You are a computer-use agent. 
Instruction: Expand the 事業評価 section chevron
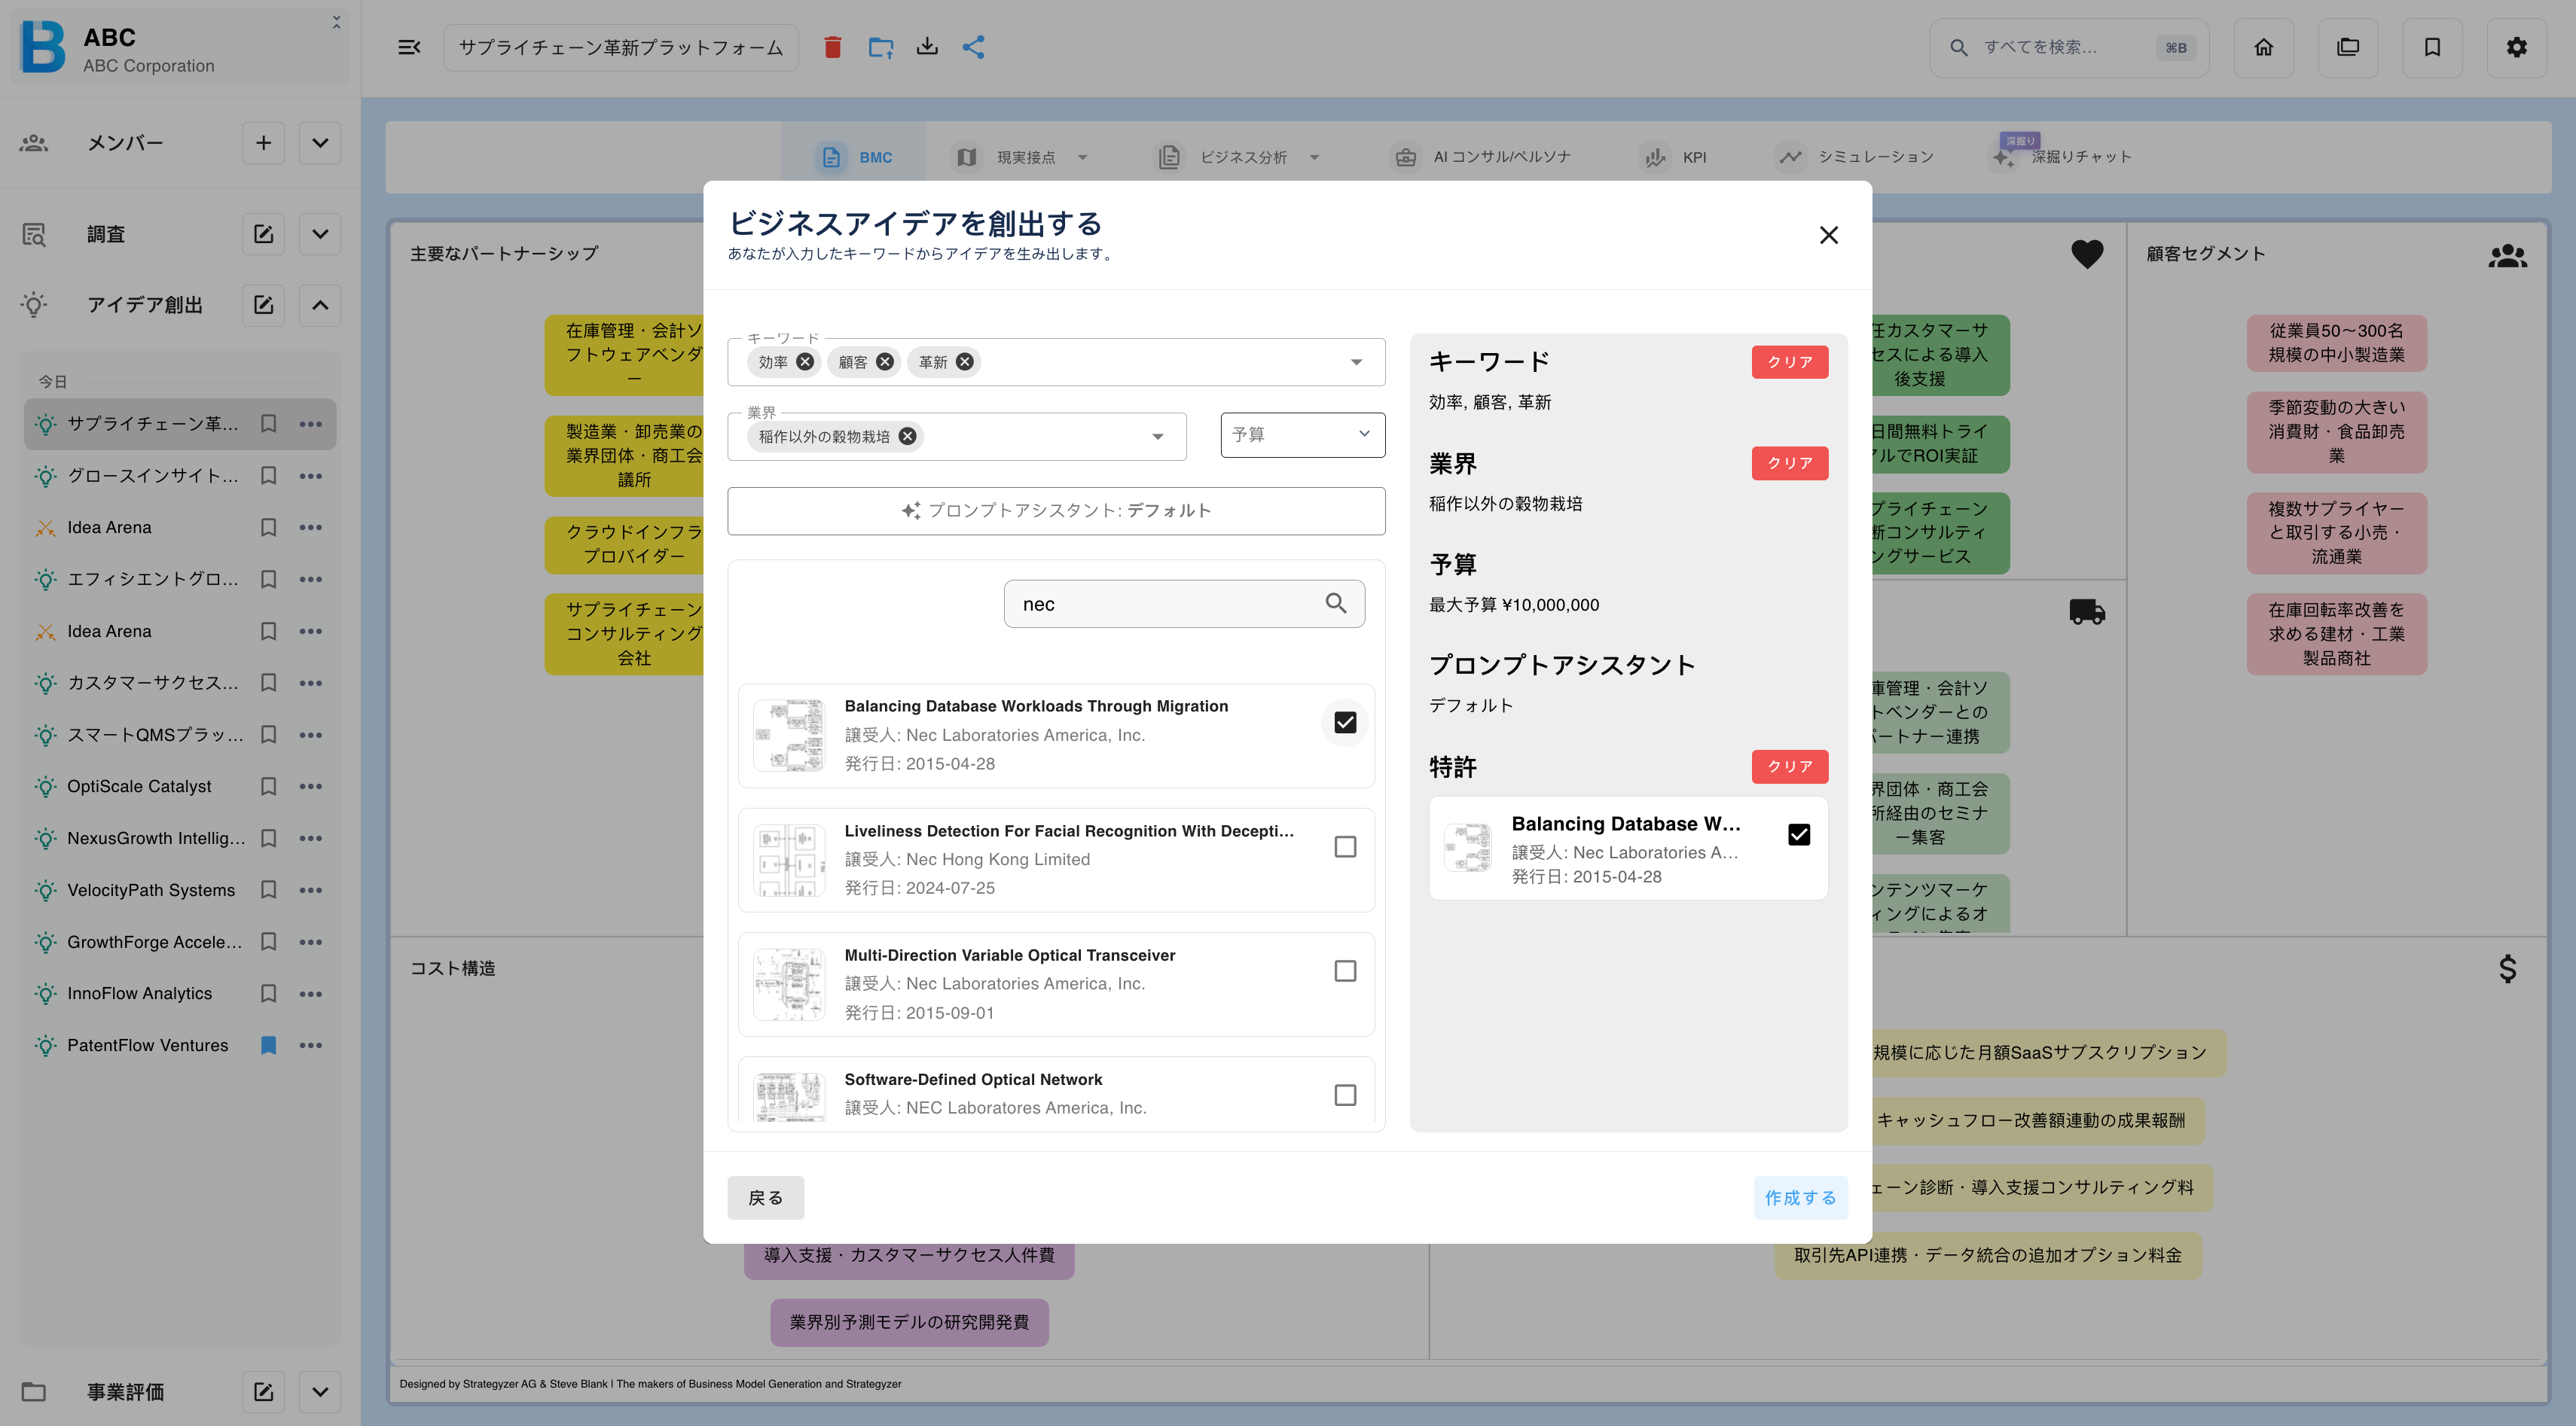pos(320,1391)
